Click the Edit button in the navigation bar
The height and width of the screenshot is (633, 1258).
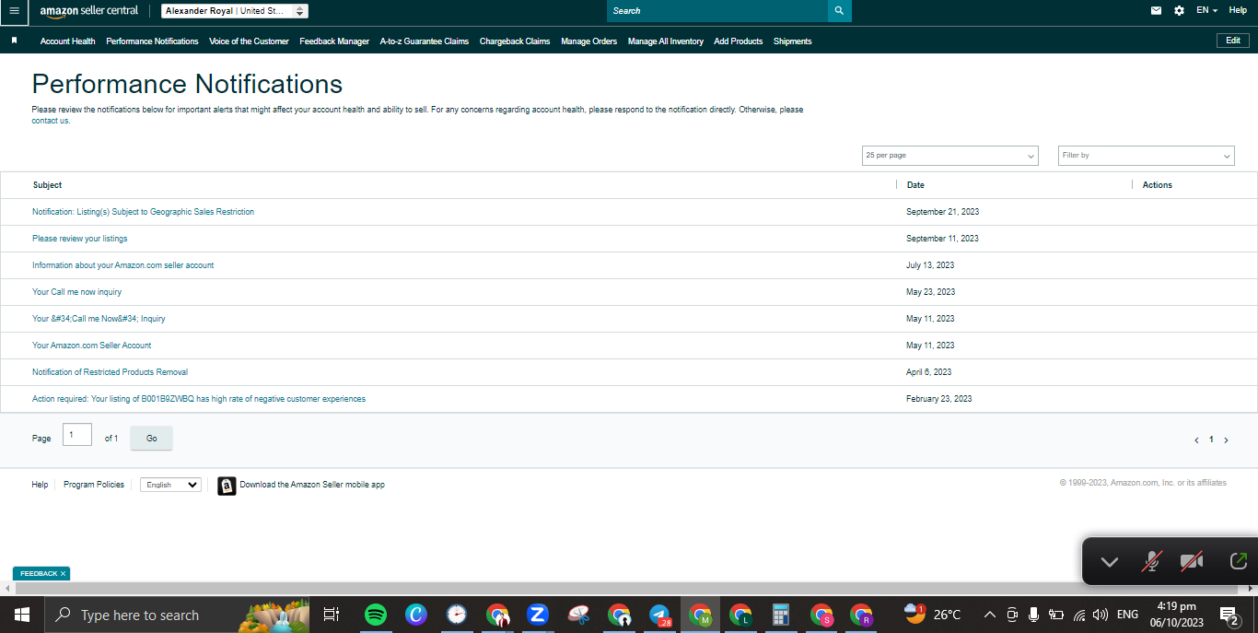(x=1233, y=41)
